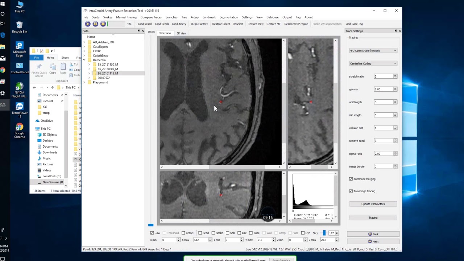Click the play (run) toolbar icon

(88, 24)
